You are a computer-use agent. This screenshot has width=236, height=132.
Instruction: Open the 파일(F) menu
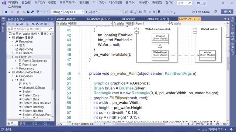(13, 3)
